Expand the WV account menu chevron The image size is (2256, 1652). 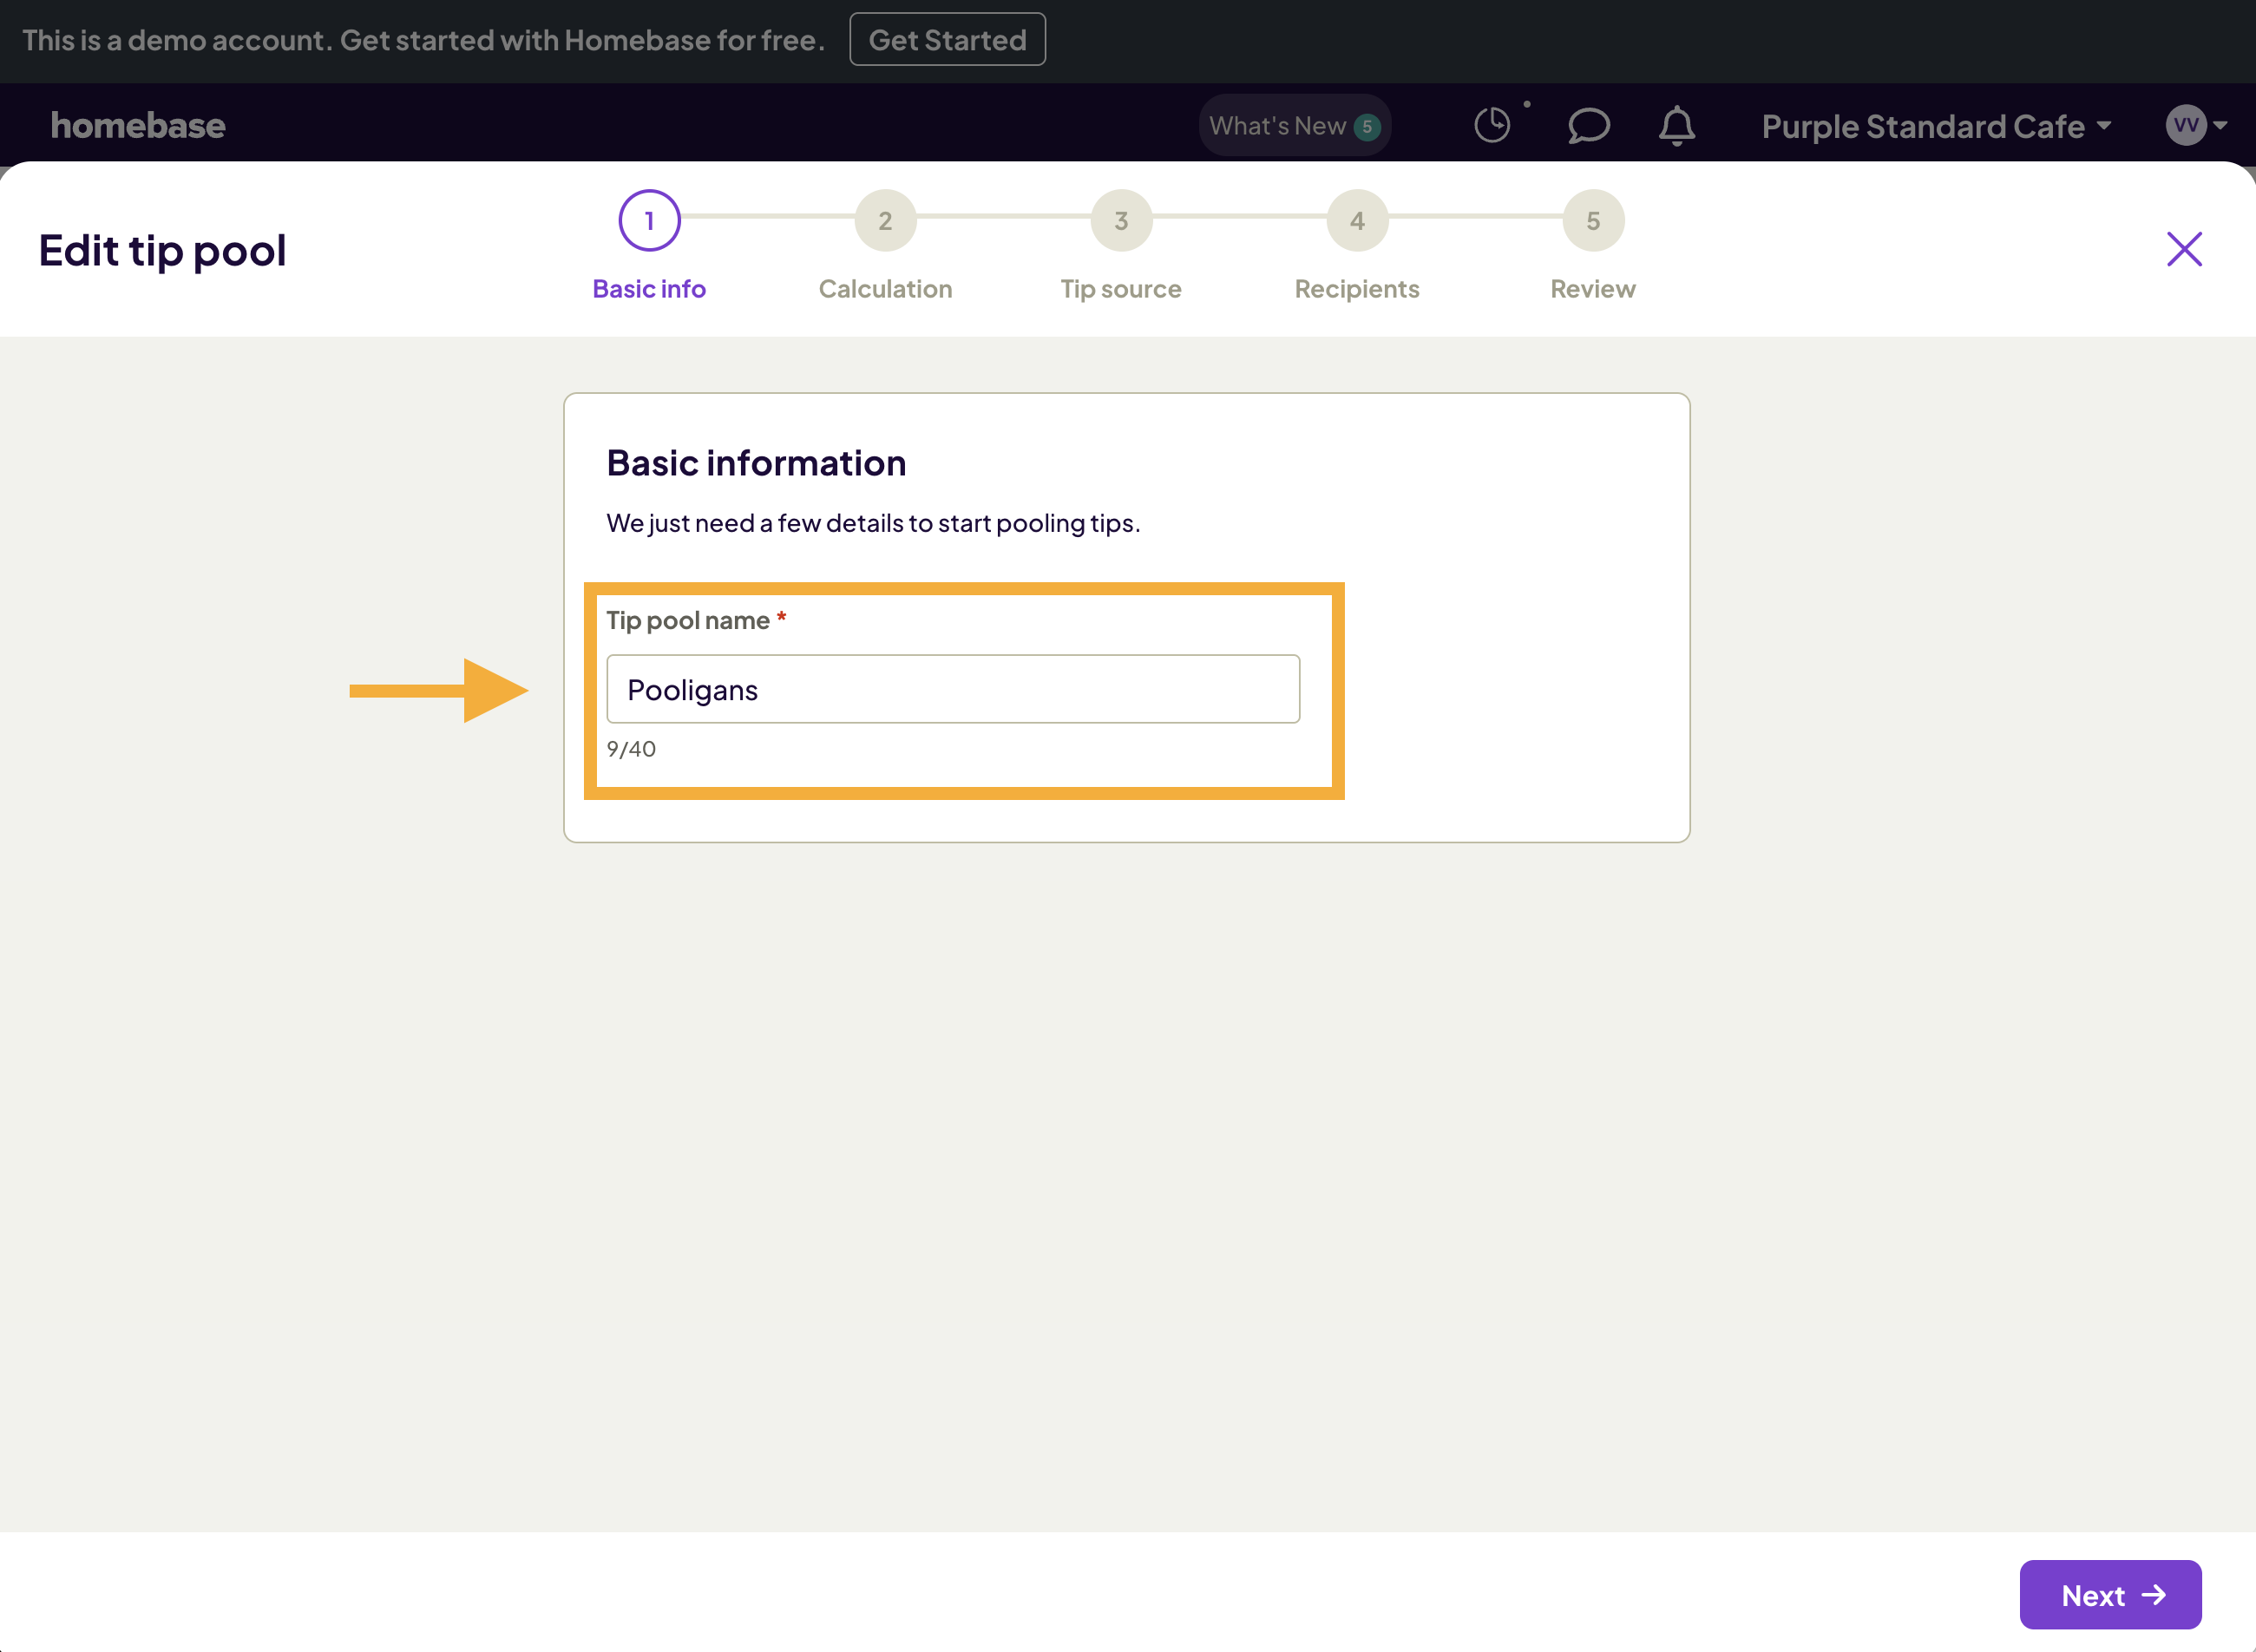[2220, 127]
